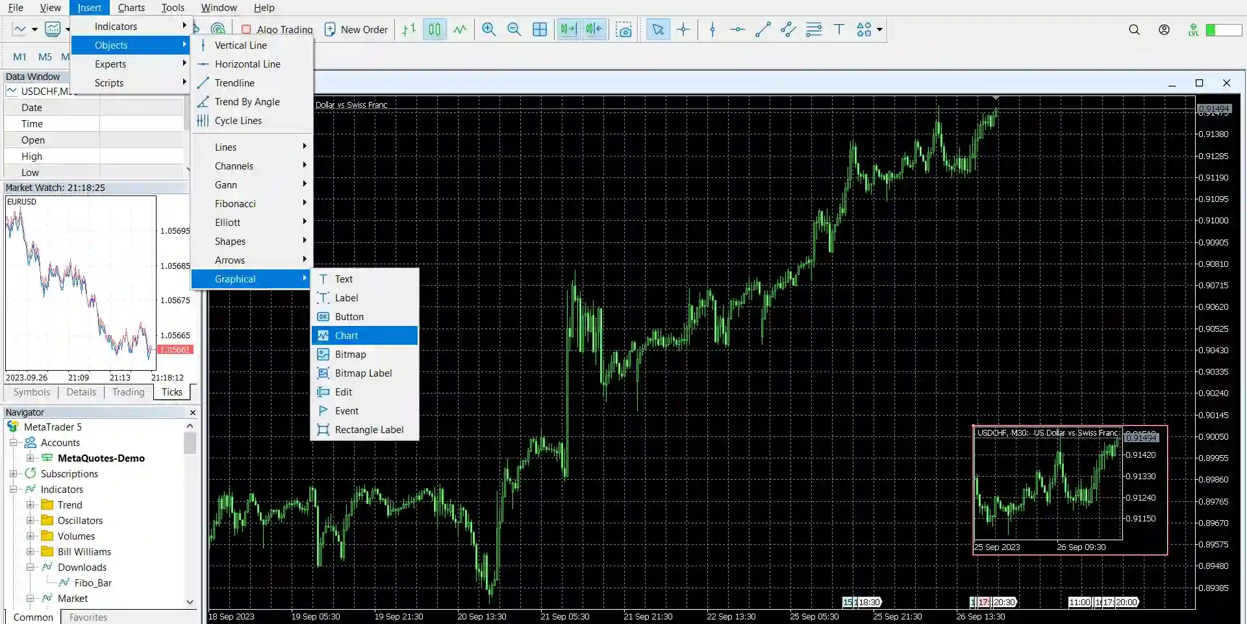Open the Charts menu

click(131, 8)
